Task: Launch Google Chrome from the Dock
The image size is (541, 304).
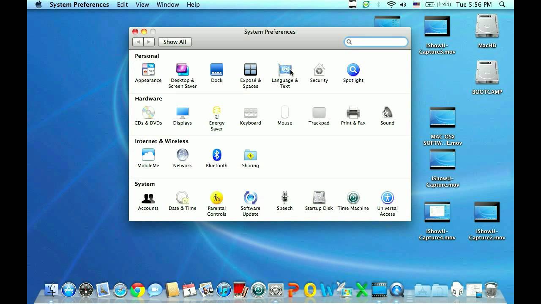Action: click(x=137, y=290)
